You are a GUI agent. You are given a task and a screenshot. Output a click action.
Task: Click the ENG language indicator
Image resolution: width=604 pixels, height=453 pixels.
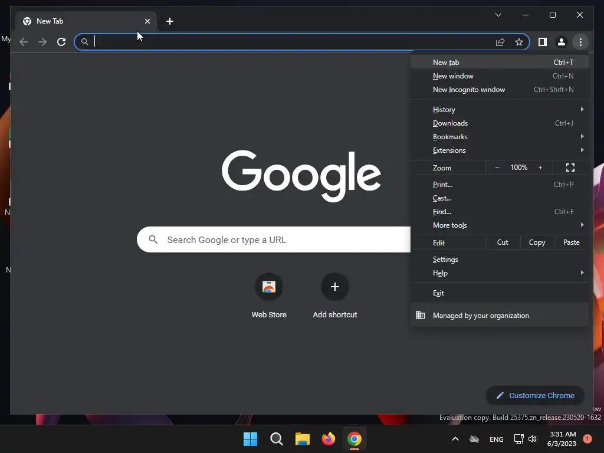pyautogui.click(x=496, y=439)
